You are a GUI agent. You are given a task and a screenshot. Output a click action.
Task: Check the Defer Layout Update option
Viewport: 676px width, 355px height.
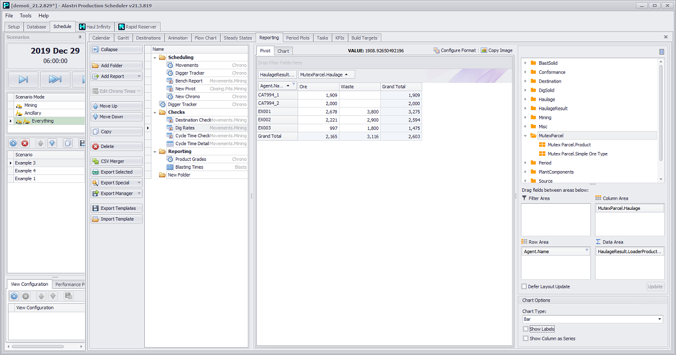click(524, 286)
